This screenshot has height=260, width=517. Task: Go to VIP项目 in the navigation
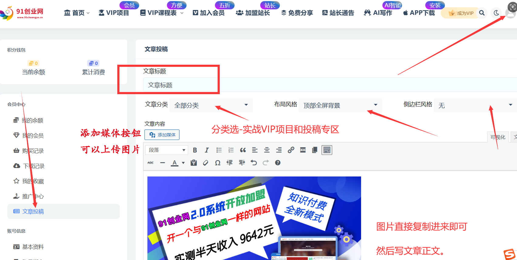(x=114, y=13)
